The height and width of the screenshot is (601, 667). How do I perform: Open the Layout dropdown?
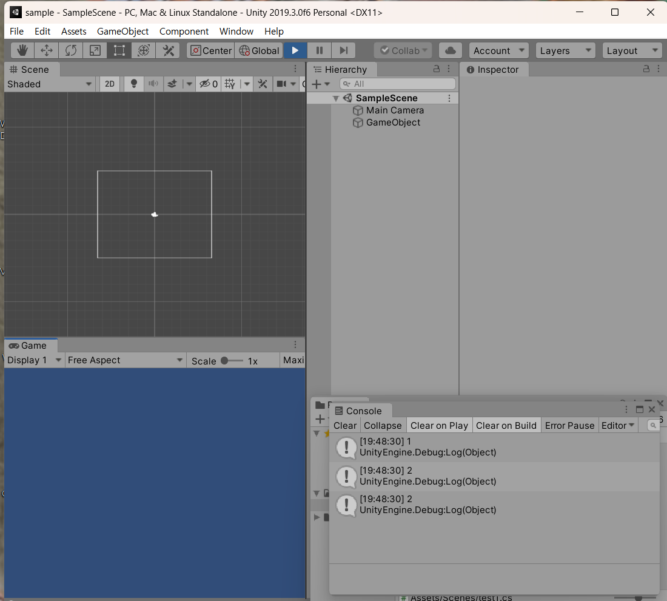tap(632, 50)
